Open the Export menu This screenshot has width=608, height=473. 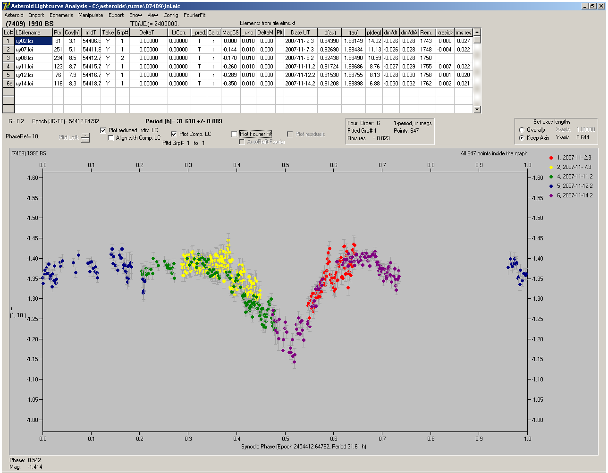116,15
